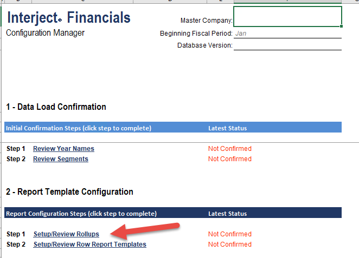Viewport: 359px width, 258px height.
Task: Select the Configuration Manager subtitle
Action: pyautogui.click(x=45, y=33)
